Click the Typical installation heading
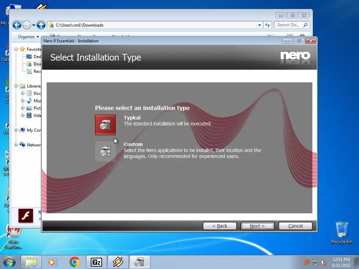The height and width of the screenshot is (269, 359). [x=132, y=118]
